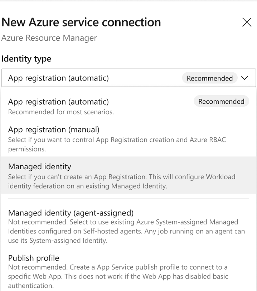
Task: Click the New Azure service connection title
Action: tap(82, 22)
